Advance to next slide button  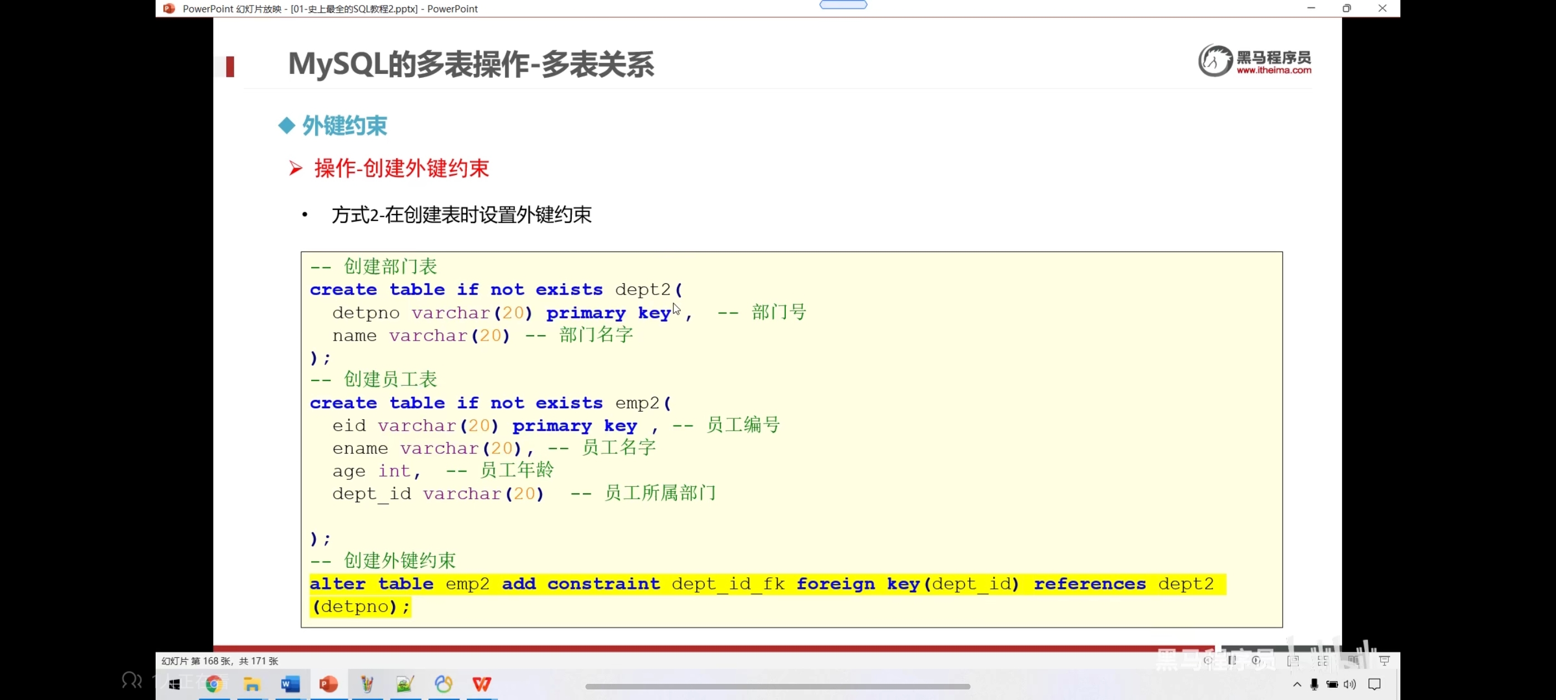(1256, 660)
